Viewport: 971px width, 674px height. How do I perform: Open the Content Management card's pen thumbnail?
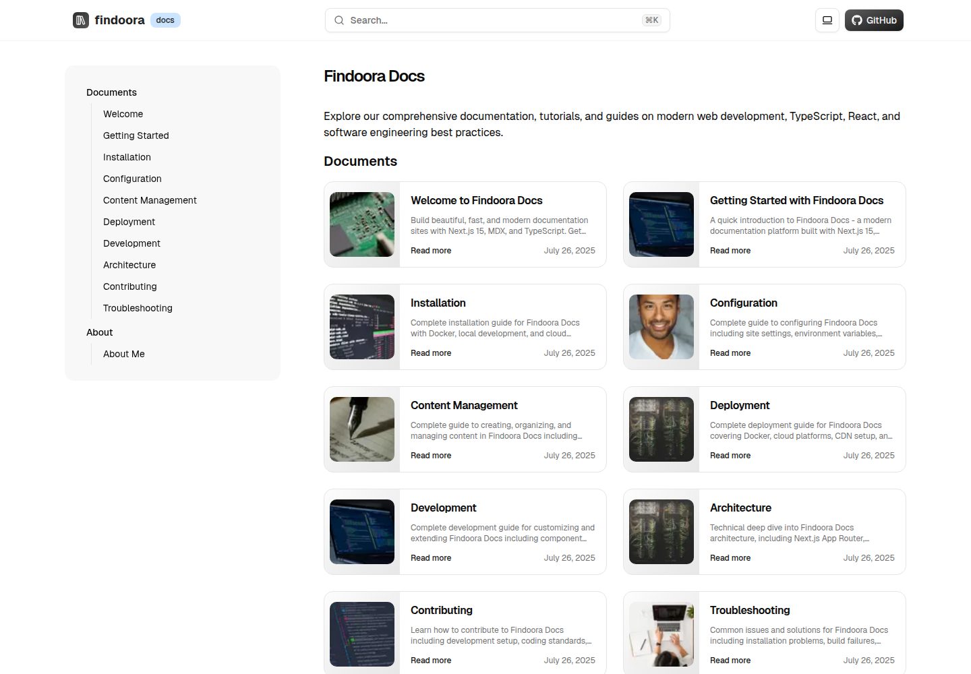tap(362, 429)
